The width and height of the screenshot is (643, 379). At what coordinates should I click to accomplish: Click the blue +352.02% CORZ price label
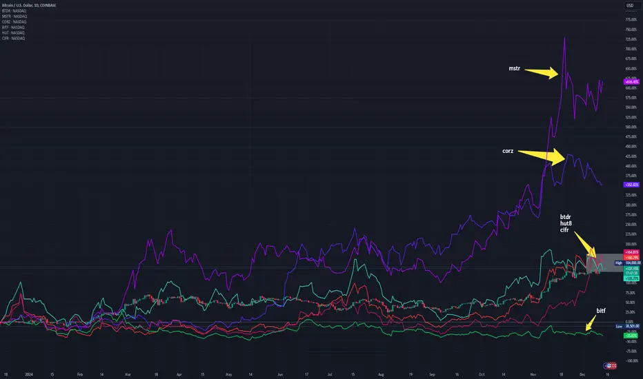(631, 185)
